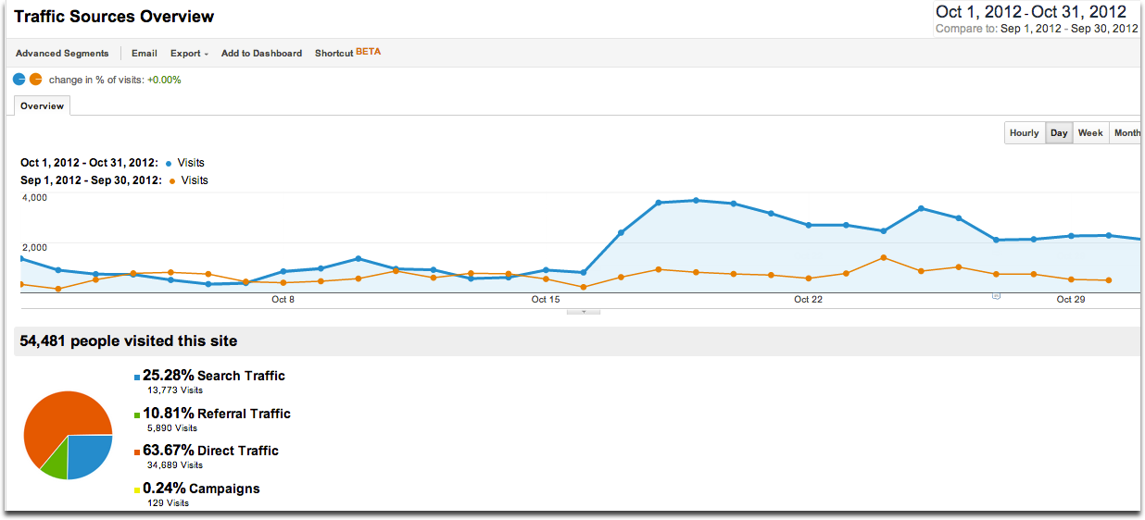Click green Referral Traffic legend square

click(x=137, y=415)
